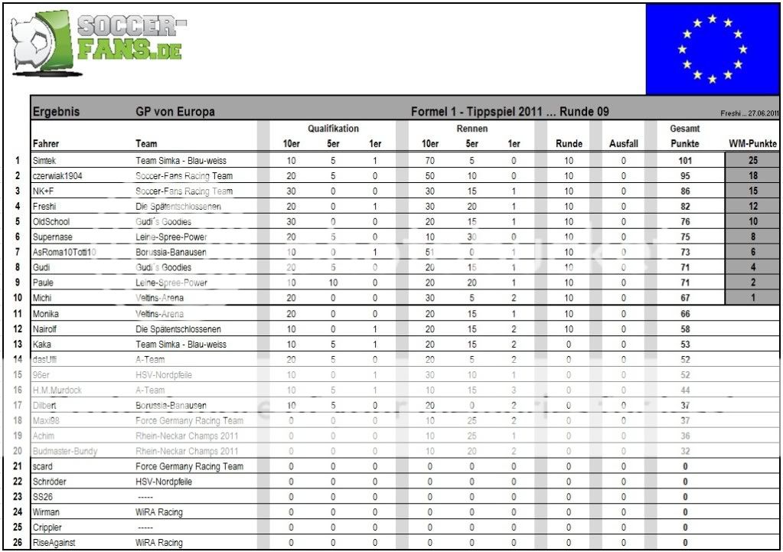Select driver name 'dasUlli'
Screen dimensions: 783x552
tap(44, 360)
